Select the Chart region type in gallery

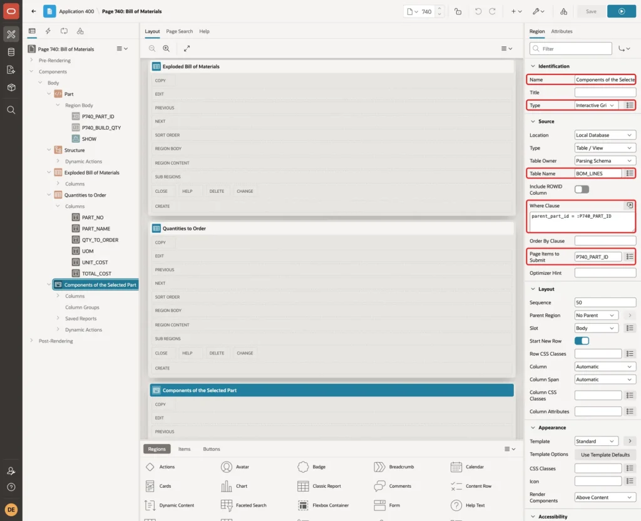pos(234,486)
